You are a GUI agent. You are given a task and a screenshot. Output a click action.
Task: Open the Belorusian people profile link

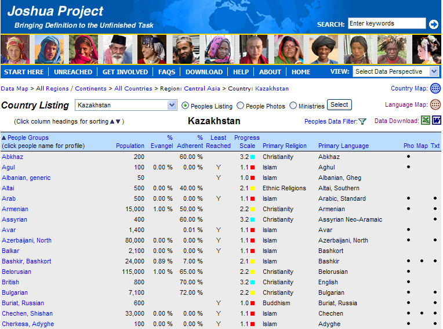click(x=16, y=272)
